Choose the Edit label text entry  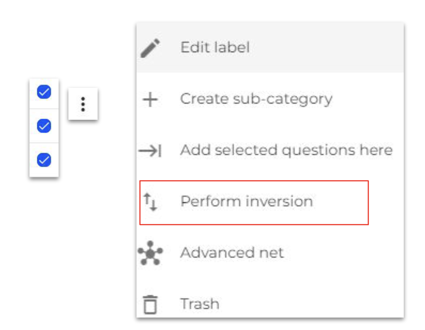215,48
